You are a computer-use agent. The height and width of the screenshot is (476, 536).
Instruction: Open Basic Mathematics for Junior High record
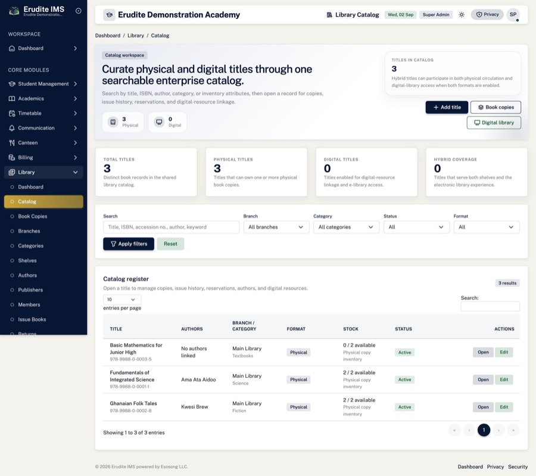coord(483,352)
